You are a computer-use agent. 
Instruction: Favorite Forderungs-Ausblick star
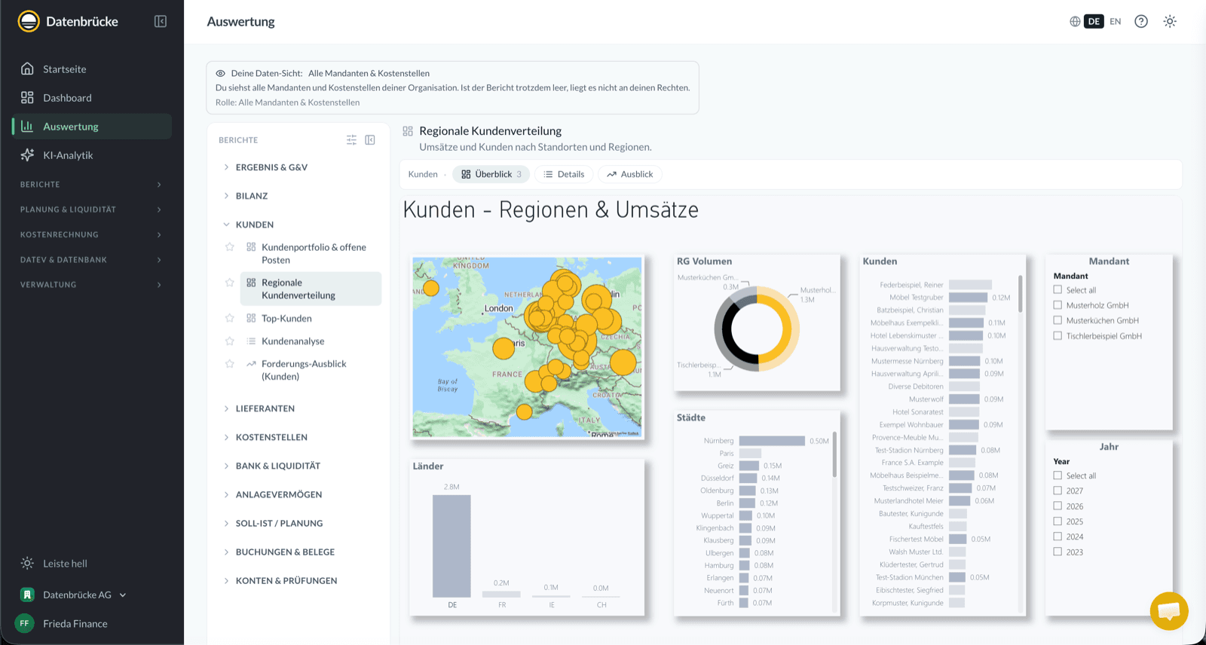(x=230, y=363)
